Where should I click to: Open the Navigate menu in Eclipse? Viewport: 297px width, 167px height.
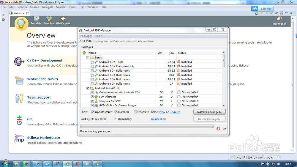click(x=48, y=7)
